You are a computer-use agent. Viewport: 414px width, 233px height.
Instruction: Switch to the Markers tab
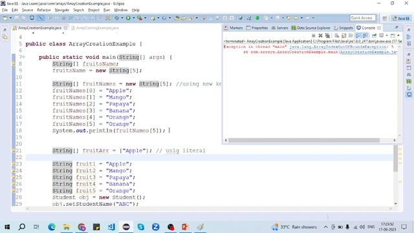pos(234,28)
